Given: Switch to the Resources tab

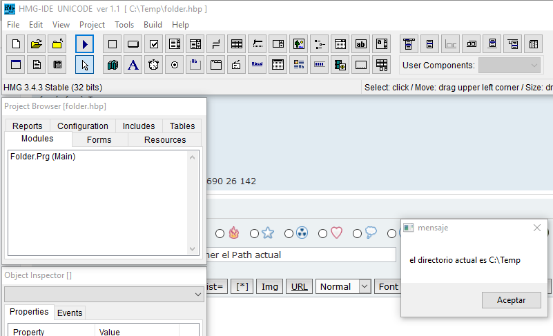Looking at the screenshot, I should pyautogui.click(x=165, y=140).
